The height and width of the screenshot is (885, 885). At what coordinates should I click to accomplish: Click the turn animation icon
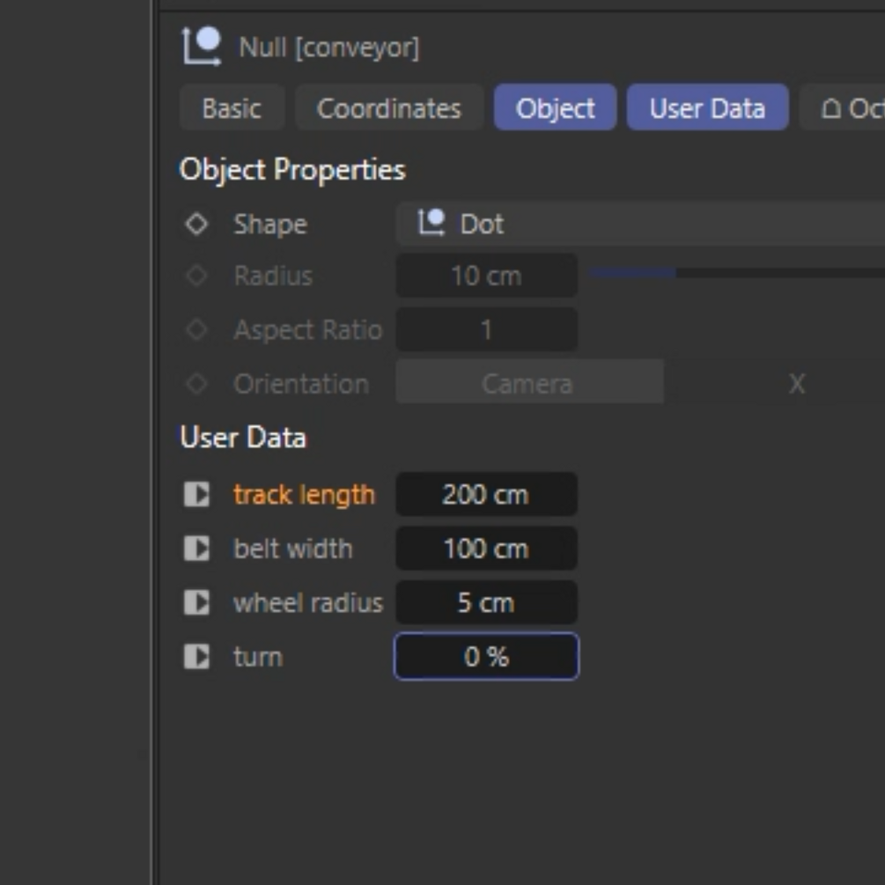196,657
